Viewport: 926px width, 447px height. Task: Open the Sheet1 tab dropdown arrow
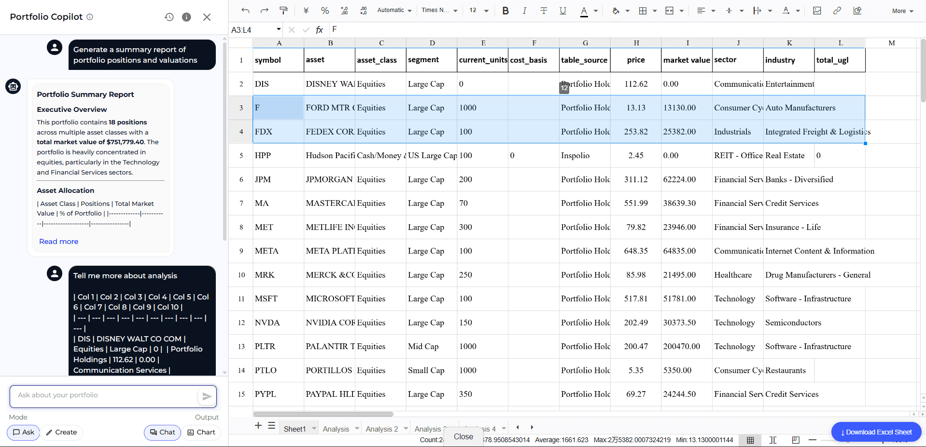click(x=313, y=428)
